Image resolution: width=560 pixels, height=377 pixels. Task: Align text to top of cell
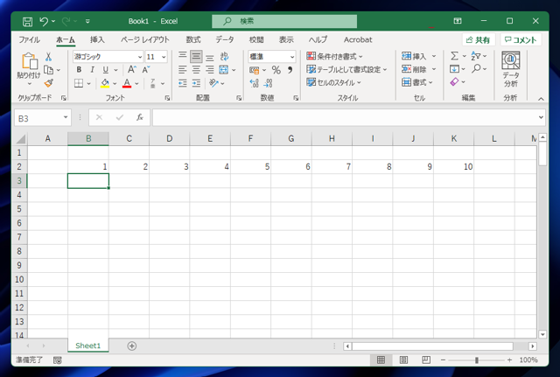(x=183, y=56)
